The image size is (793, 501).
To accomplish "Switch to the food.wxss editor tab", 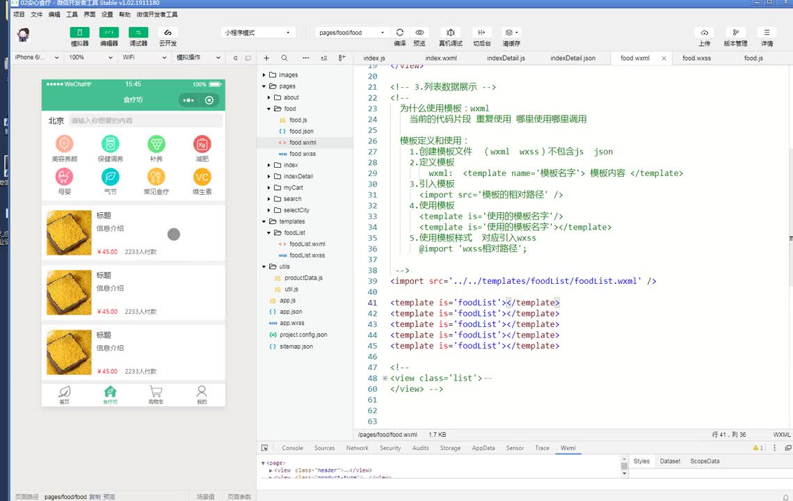I will [x=696, y=58].
